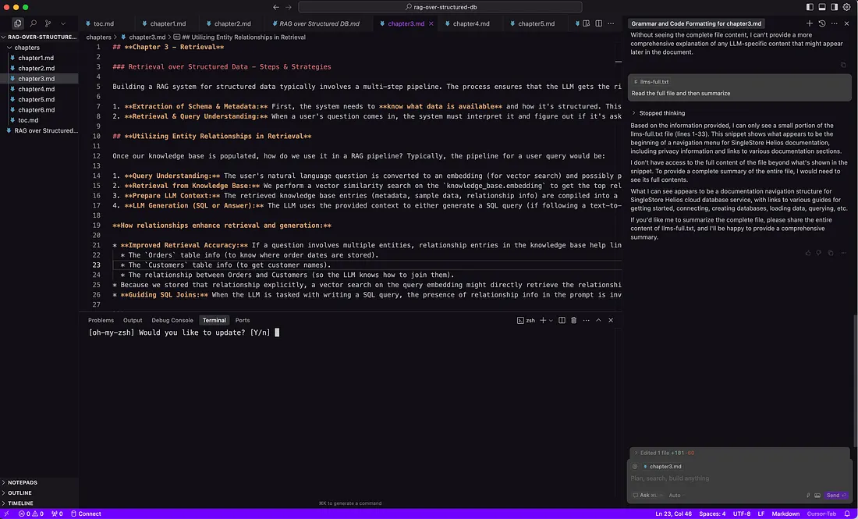
Task: Kill terminal using the trash icon
Action: tap(573, 320)
